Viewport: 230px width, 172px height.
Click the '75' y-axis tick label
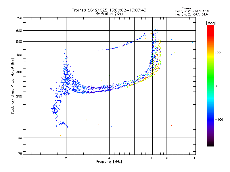(x=20, y=154)
